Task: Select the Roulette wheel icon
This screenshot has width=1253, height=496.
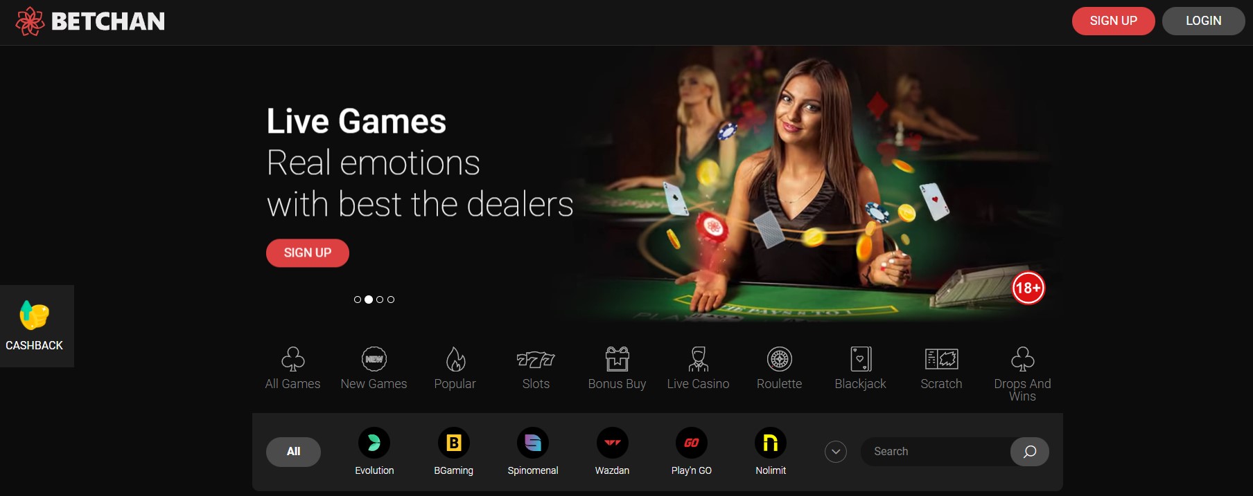Action: [780, 359]
